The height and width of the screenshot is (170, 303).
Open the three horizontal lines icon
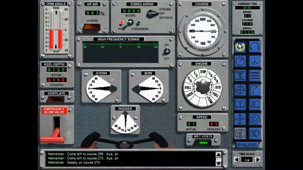pyautogui.click(x=255, y=76)
